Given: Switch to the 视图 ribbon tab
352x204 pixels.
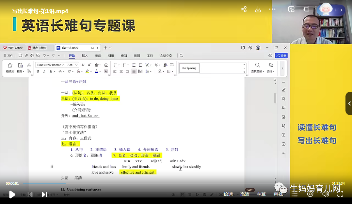Looking at the screenshot, I should pyautogui.click(x=137, y=56).
